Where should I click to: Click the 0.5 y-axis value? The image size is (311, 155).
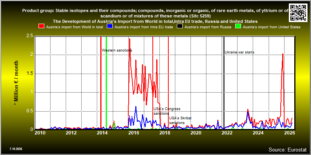click(x=30, y=111)
